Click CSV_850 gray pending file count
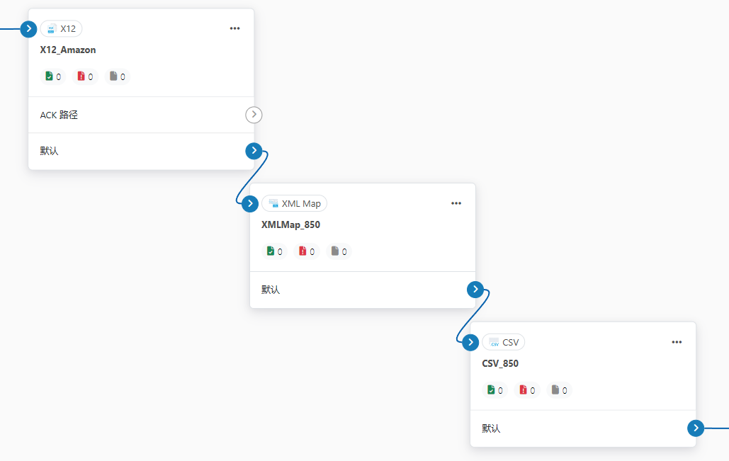The width and height of the screenshot is (729, 461). click(560, 390)
